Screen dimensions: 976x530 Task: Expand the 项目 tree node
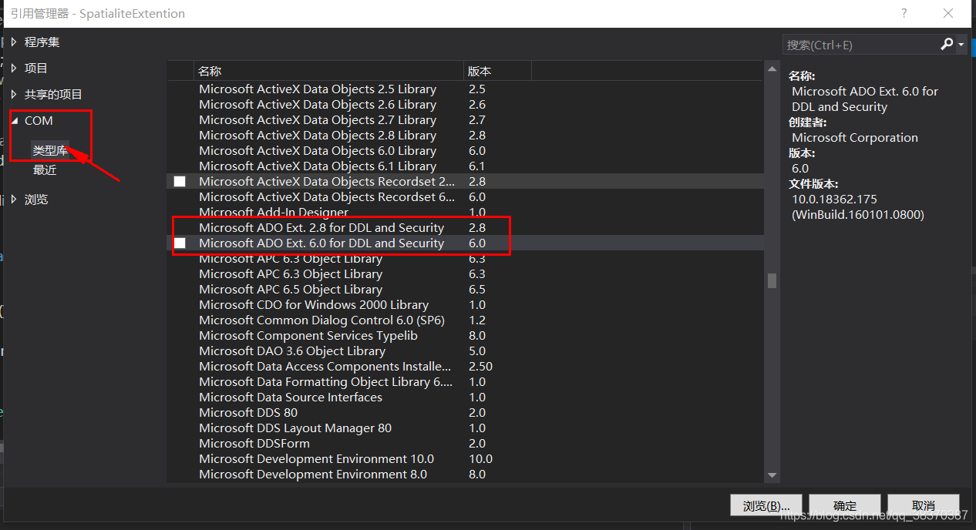point(13,68)
